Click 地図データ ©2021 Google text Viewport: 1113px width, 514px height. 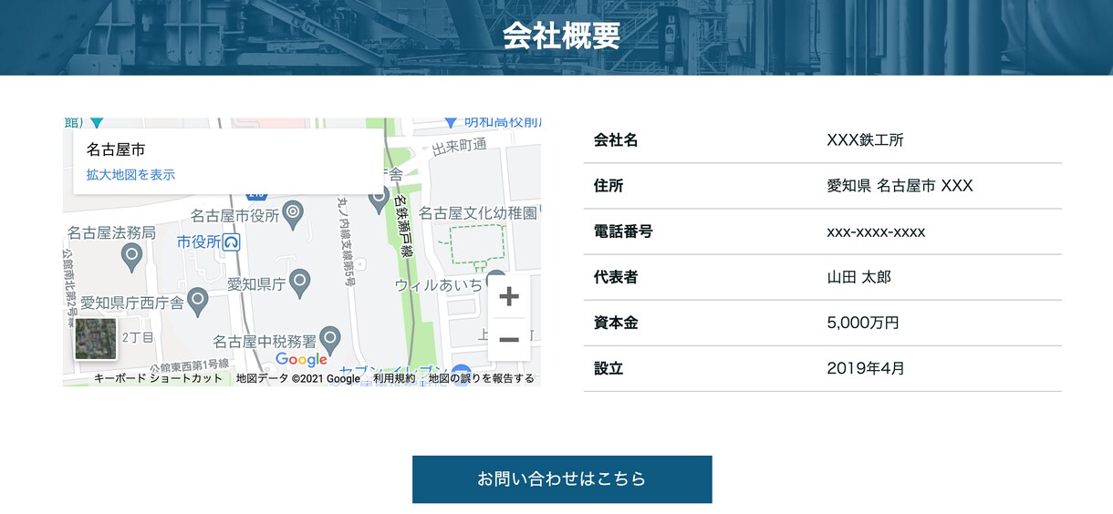pyautogui.click(x=298, y=378)
